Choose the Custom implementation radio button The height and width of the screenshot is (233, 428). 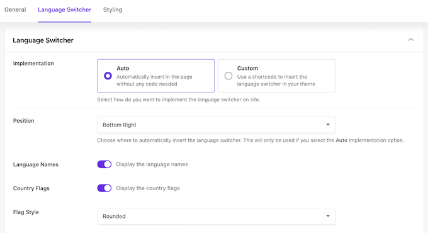pos(228,76)
